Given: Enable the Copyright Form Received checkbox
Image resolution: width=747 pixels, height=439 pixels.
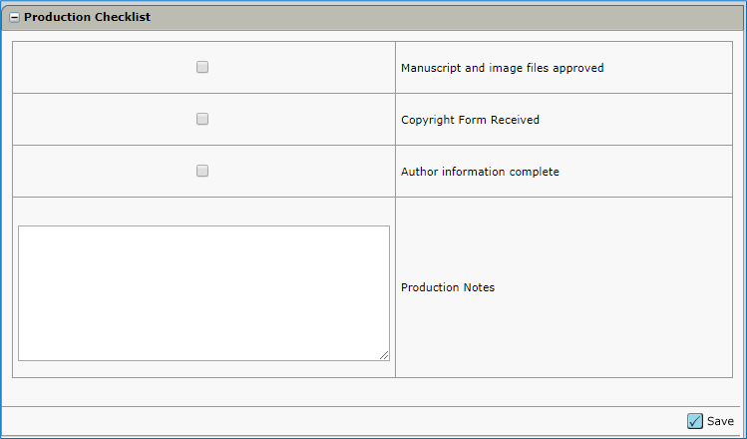Looking at the screenshot, I should pos(202,119).
